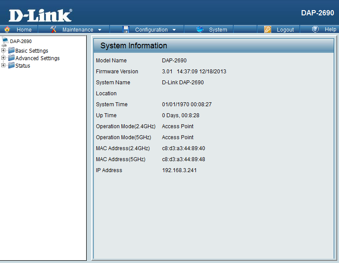Image resolution: width=339 pixels, height=263 pixels.
Task: Click the IP Address label
Action: coord(109,170)
